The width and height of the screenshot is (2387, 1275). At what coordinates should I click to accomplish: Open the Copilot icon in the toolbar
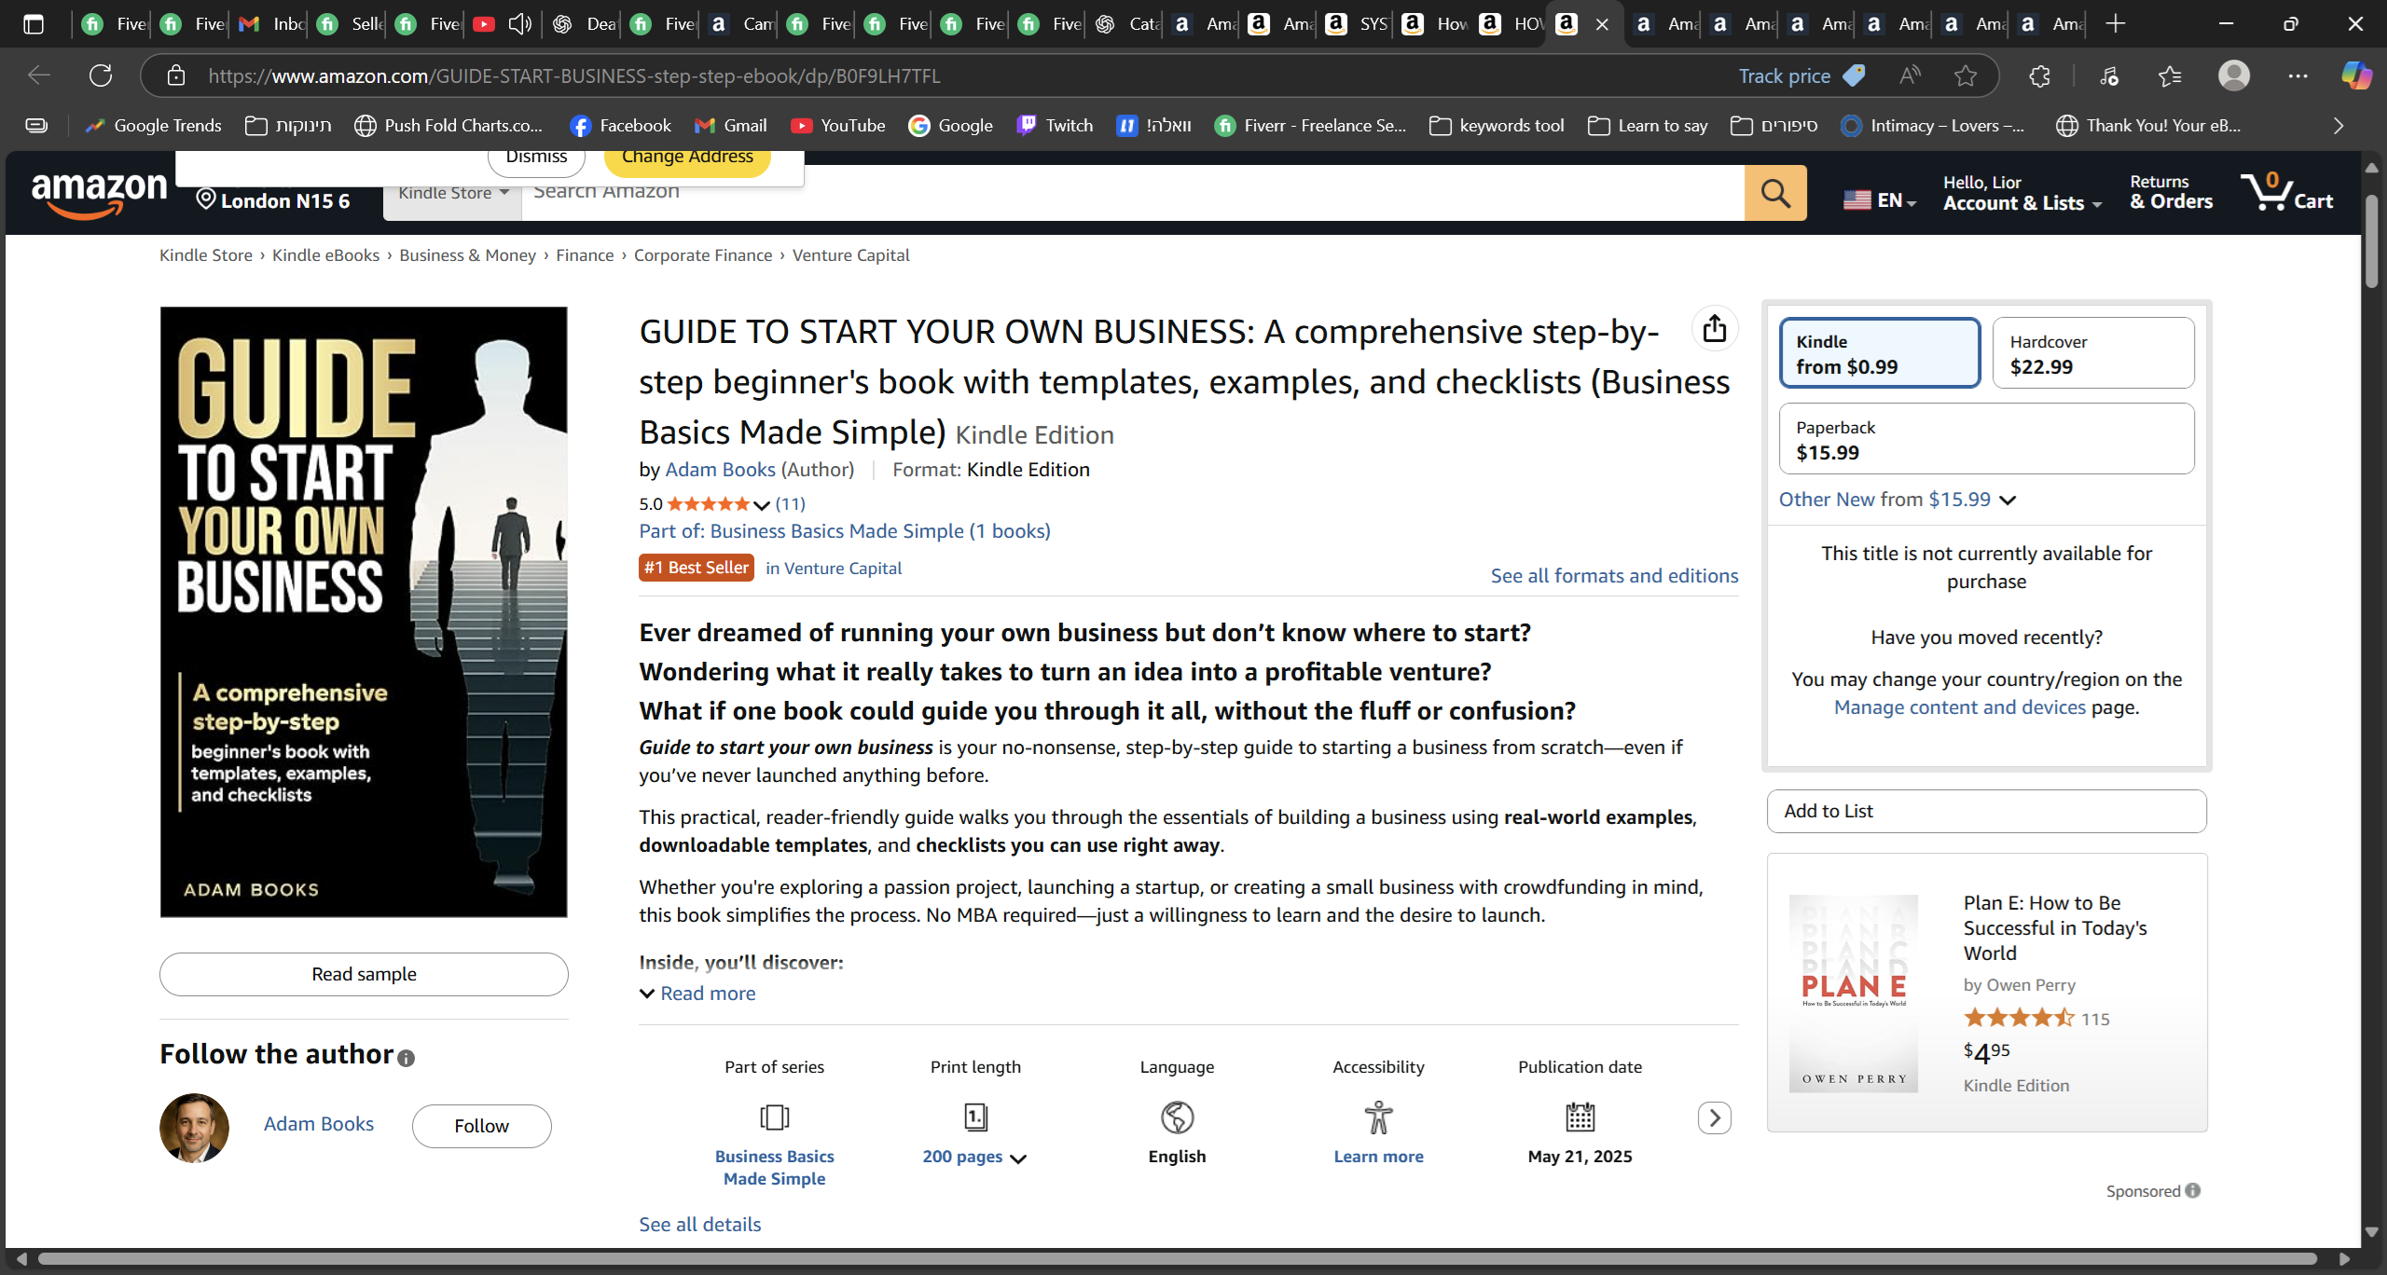(2355, 75)
